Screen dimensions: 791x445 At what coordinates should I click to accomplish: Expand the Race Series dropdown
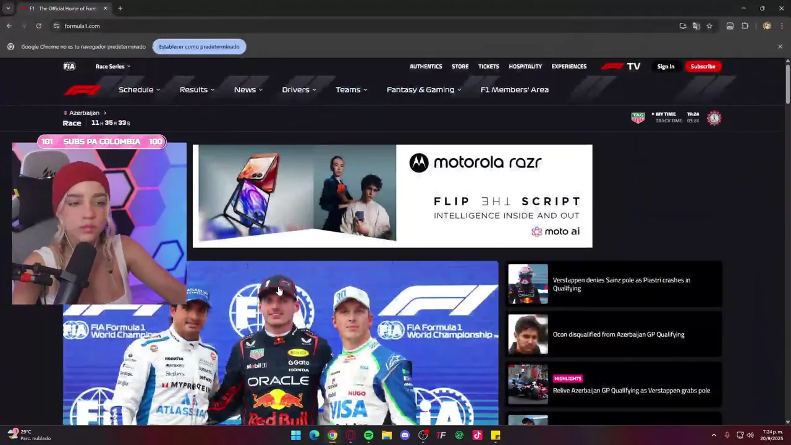pyautogui.click(x=113, y=66)
